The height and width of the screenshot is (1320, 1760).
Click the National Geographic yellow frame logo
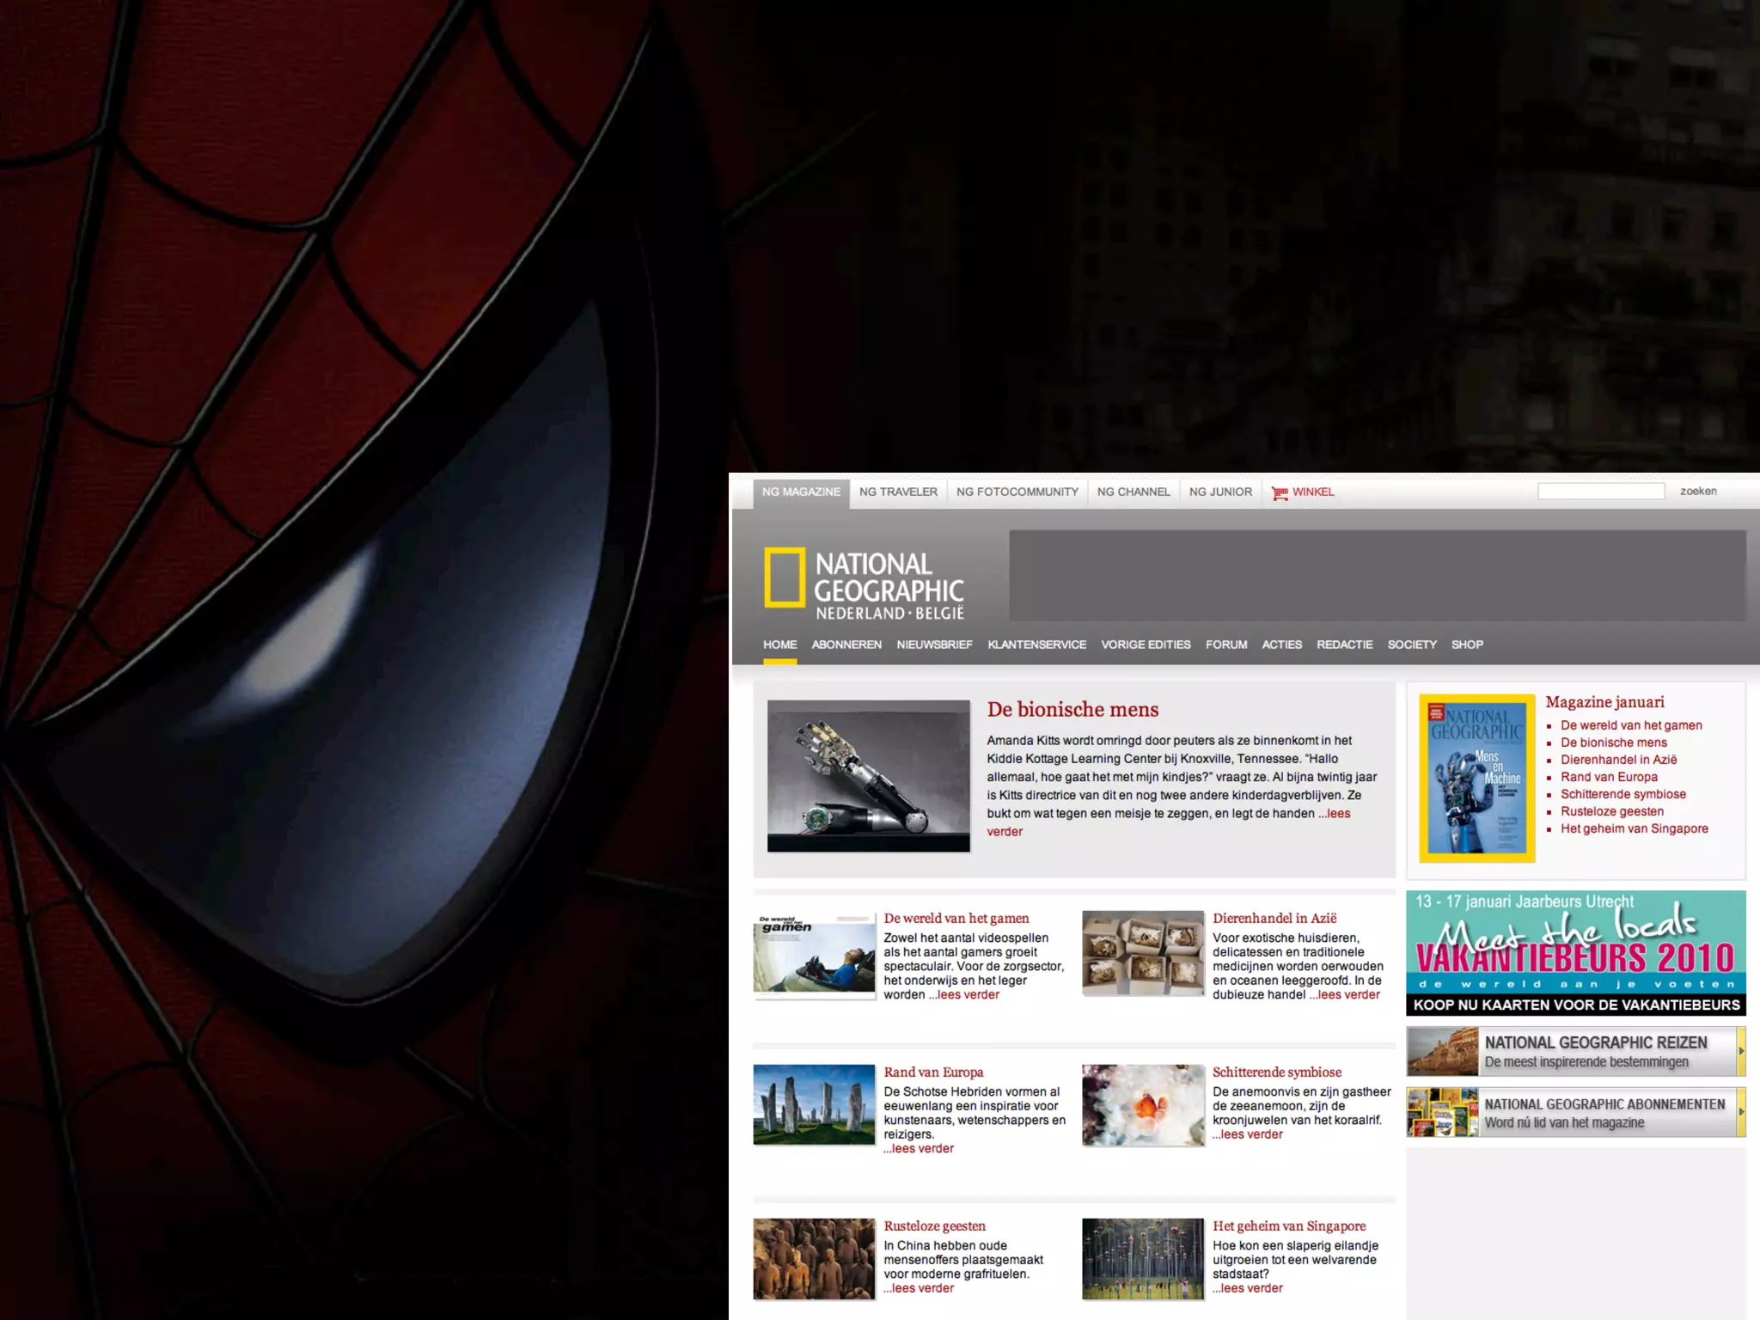pyautogui.click(x=785, y=577)
